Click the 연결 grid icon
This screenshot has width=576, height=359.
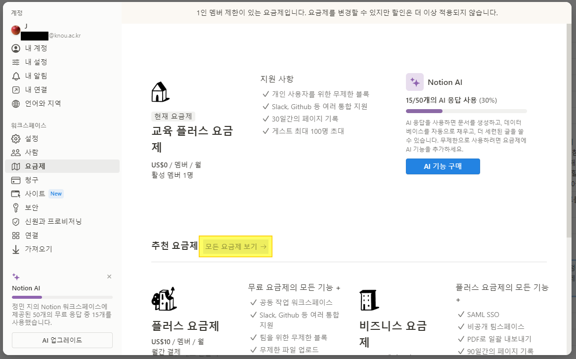[16, 236]
